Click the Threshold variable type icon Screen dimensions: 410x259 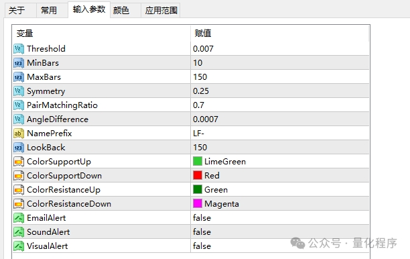19,49
